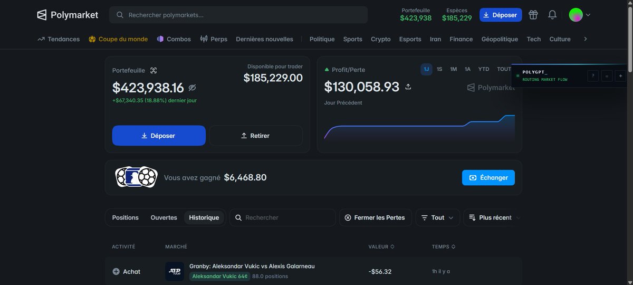
Task: Show more categories with right chevron
Action: (585, 39)
